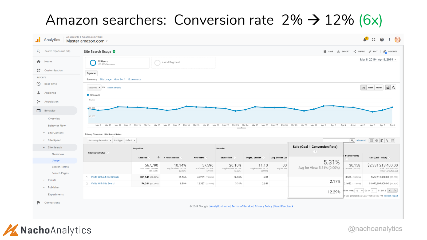This screenshot has width=427, height=240.
Task: Select the Summary sub-tab
Action: [92, 79]
